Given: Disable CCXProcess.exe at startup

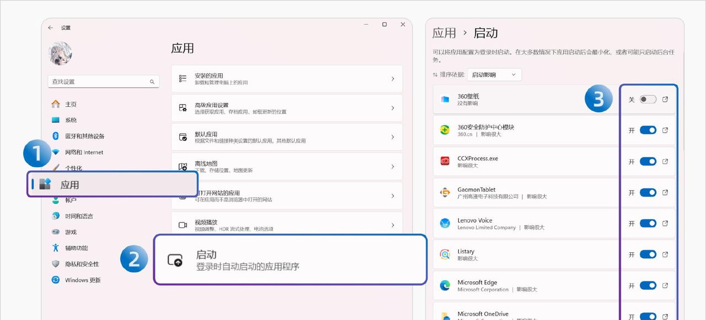Looking at the screenshot, I should [648, 161].
